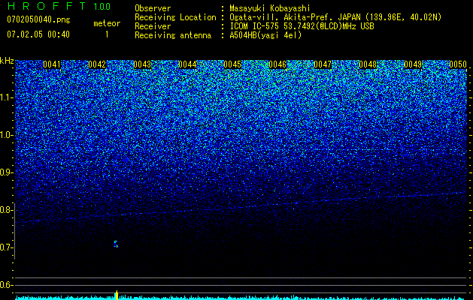The width and height of the screenshot is (473, 300).
Task: Click the 0043 time marker
Action: pos(142,64)
